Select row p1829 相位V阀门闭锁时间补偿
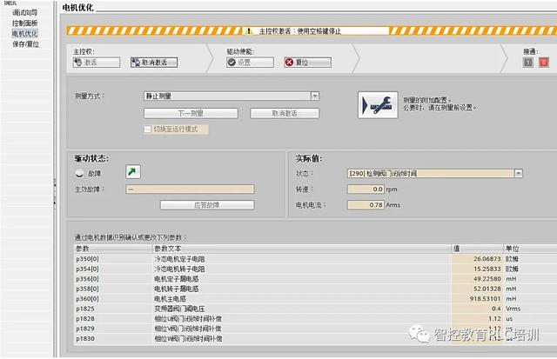 [315, 329]
